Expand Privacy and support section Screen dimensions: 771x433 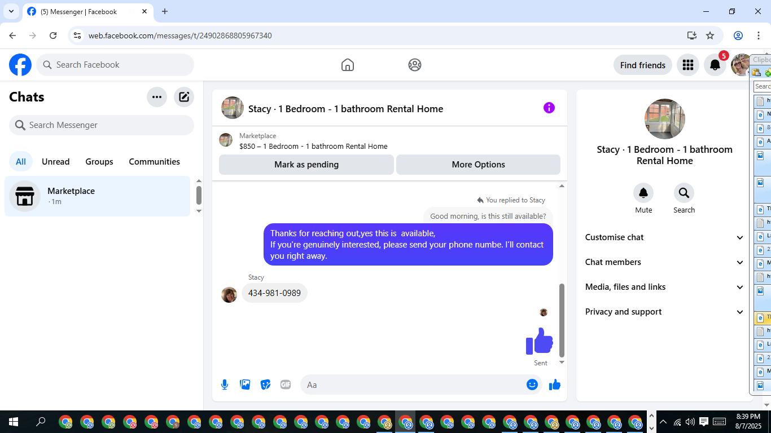[665, 312]
